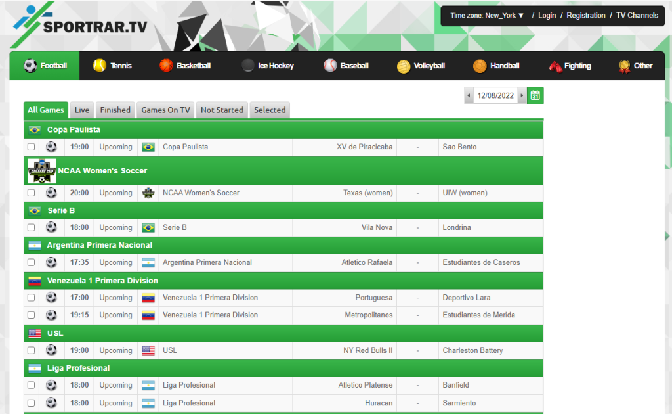Go to the previous date arrow
This screenshot has width=672, height=414.
coord(469,96)
